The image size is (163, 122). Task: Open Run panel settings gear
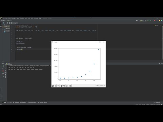tap(160, 64)
